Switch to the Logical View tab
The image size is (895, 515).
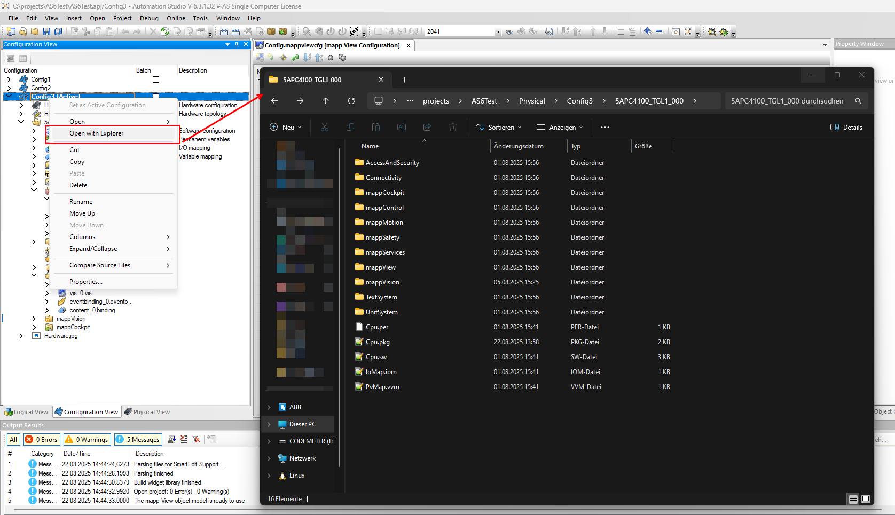26,412
